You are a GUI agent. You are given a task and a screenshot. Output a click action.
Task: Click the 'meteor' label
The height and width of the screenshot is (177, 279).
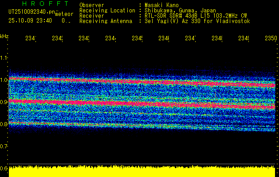pyautogui.click(x=64, y=14)
